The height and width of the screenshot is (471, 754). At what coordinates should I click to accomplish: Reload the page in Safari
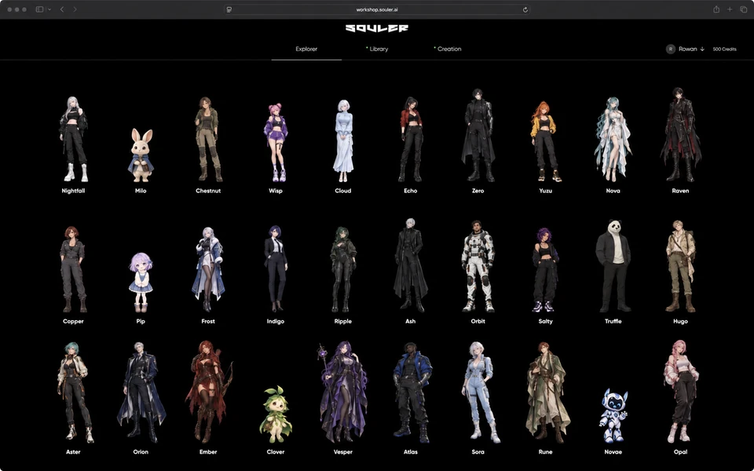(x=525, y=9)
